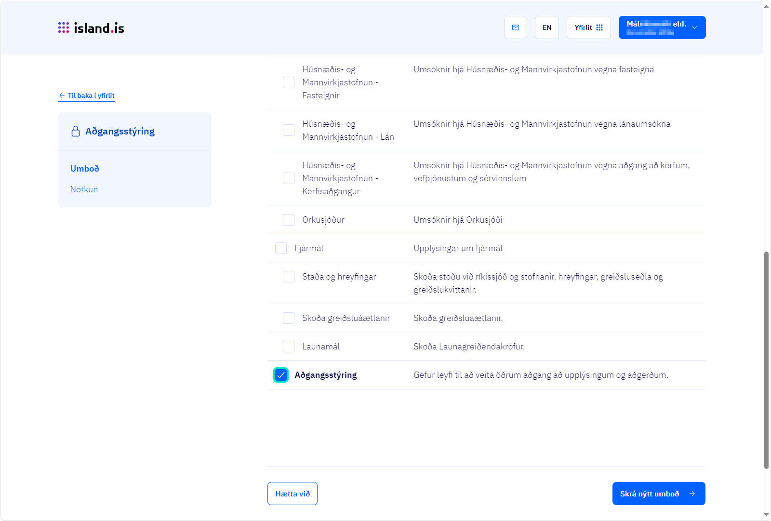Click the Aðgangsstýring lock icon
771x521 pixels.
click(x=76, y=131)
